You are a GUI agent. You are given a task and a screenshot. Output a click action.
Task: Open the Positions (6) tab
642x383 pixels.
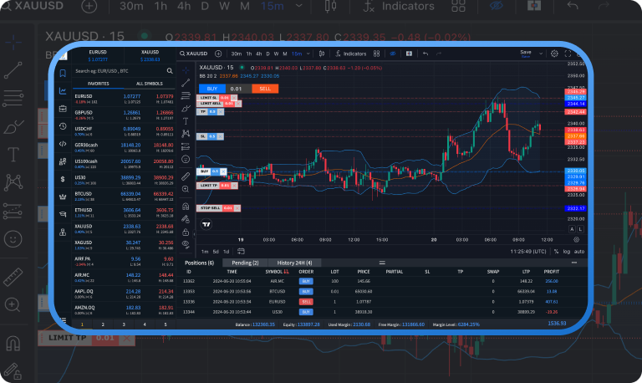click(200, 263)
